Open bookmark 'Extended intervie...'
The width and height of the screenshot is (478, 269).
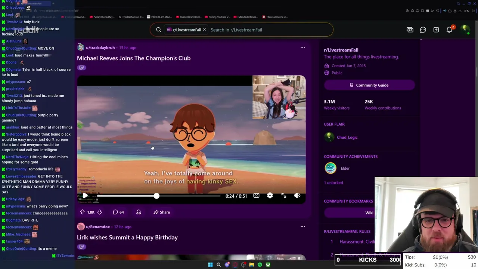pos(246,17)
